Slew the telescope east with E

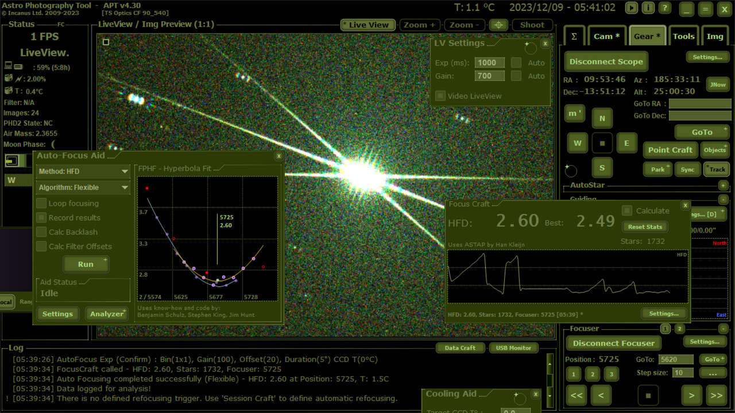[626, 143]
